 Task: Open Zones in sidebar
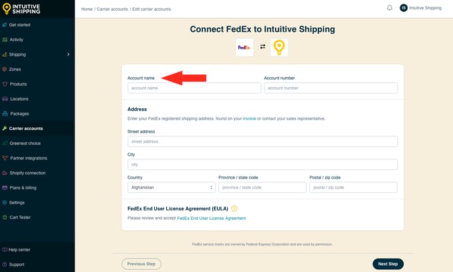(37, 69)
